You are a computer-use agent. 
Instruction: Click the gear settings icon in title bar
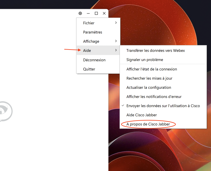coord(80,13)
